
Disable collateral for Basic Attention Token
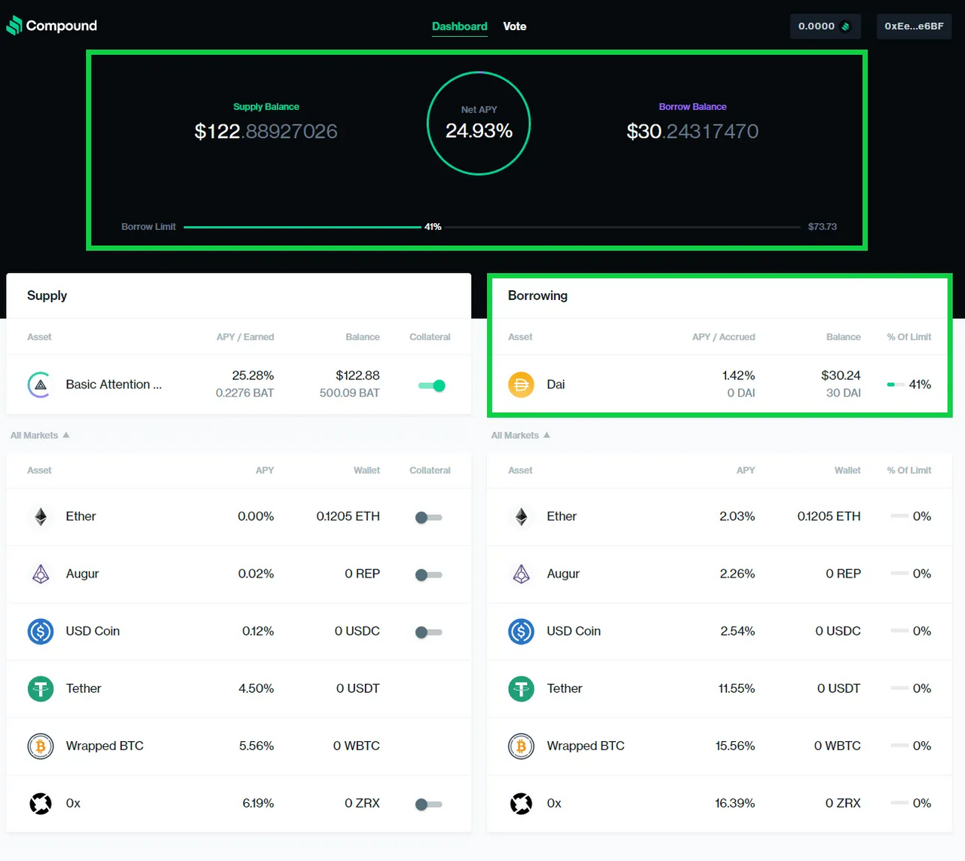coord(432,385)
